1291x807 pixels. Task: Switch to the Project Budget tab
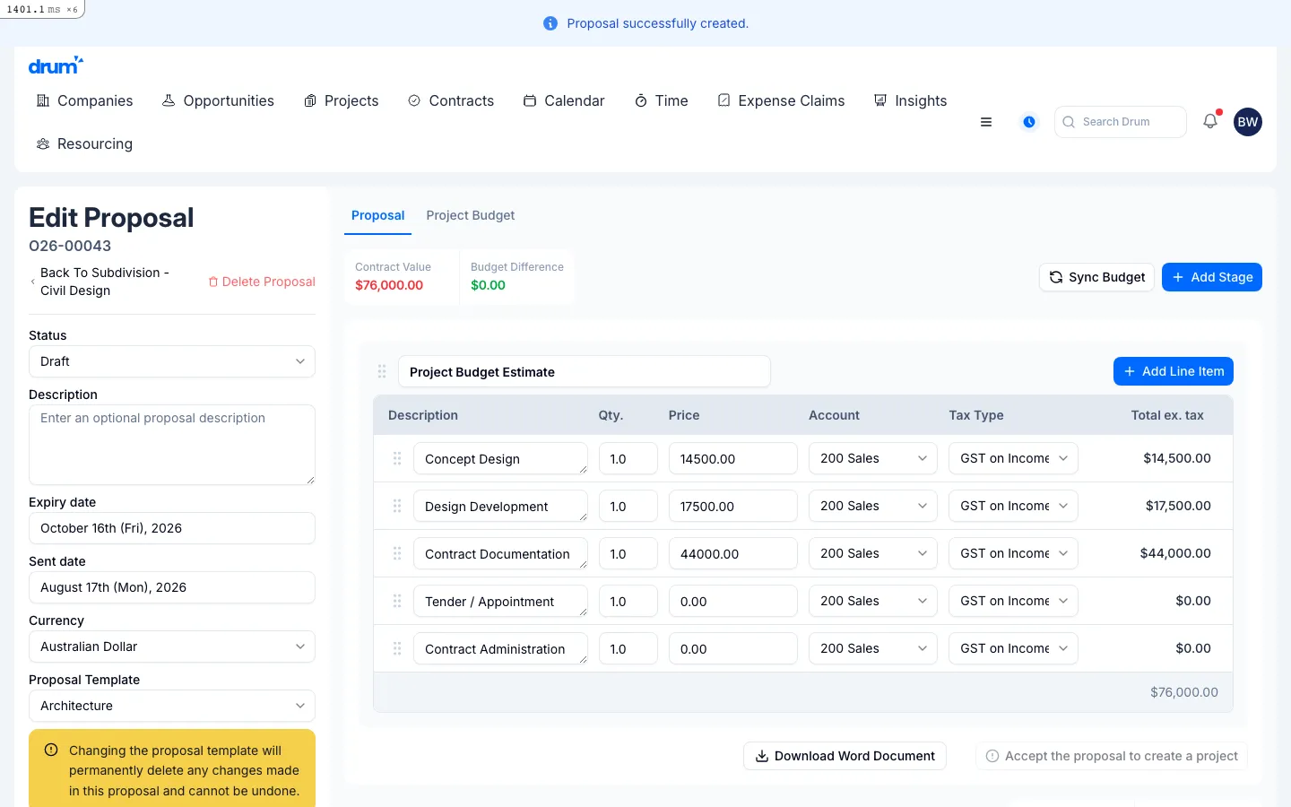471,215
